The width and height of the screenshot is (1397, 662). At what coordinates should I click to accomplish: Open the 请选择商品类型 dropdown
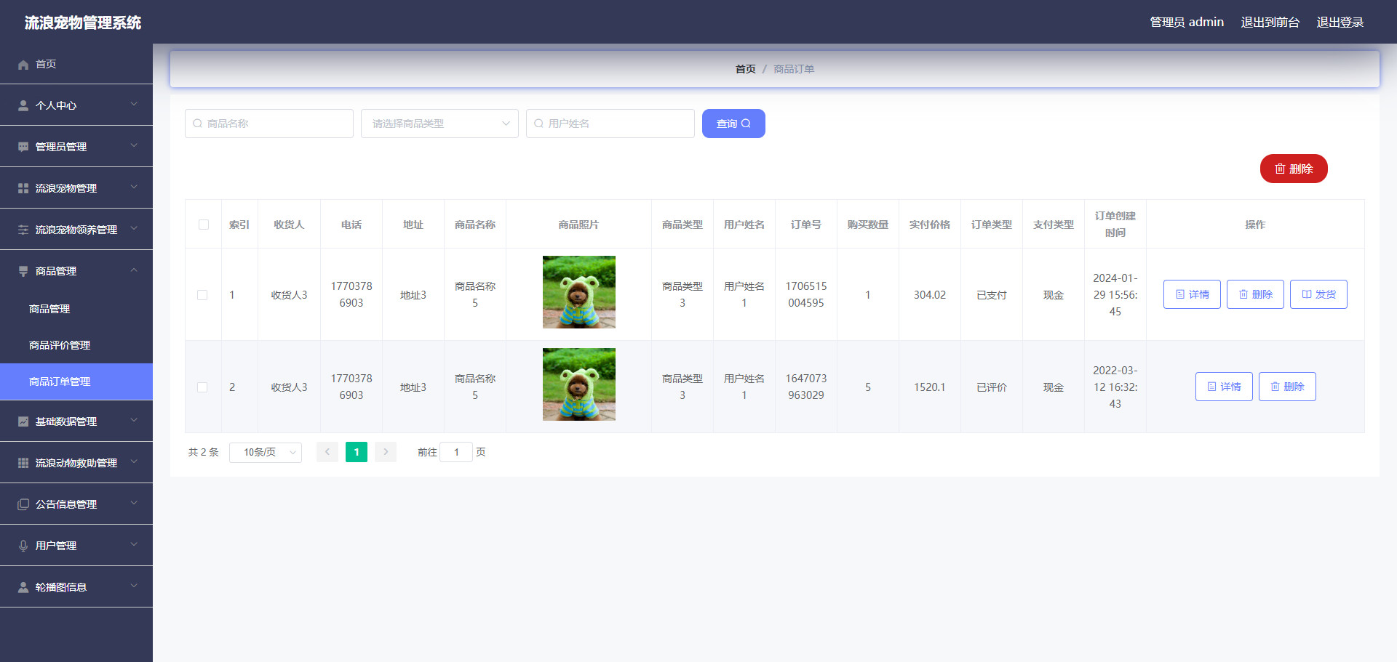tap(439, 124)
